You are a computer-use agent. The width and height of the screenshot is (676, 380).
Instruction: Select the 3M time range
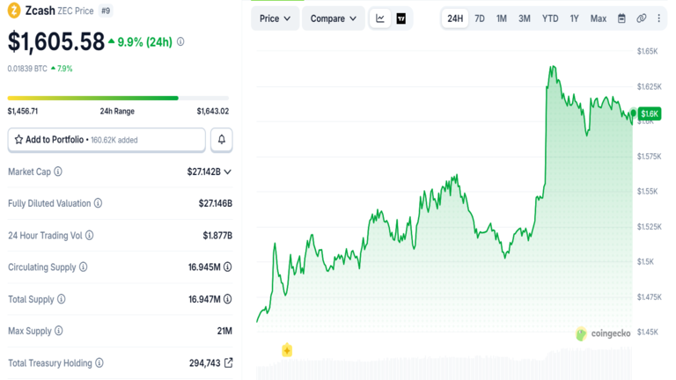click(x=525, y=18)
